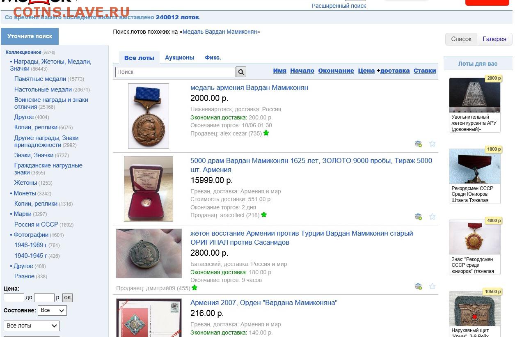Click the tracking icon for жетон восстание lot
This screenshot has width=515, height=337.
[x=419, y=286]
